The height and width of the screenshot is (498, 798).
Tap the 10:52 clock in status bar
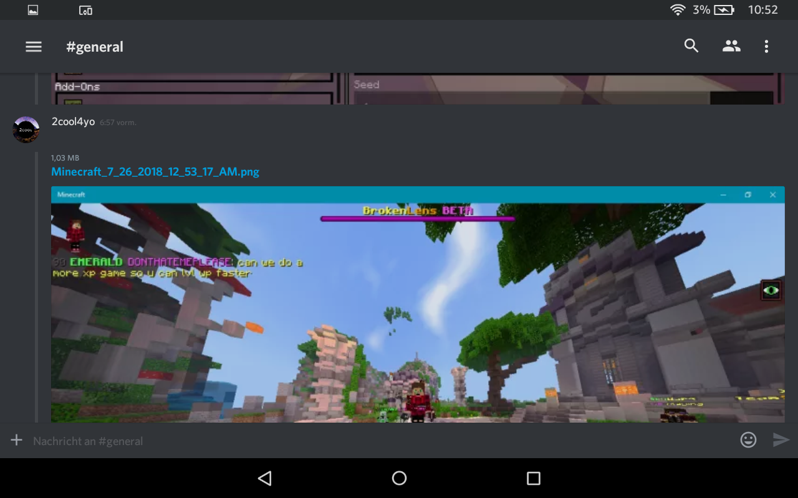763,10
